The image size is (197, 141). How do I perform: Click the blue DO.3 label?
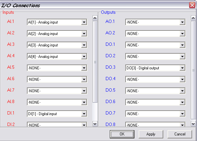click(x=110, y=67)
